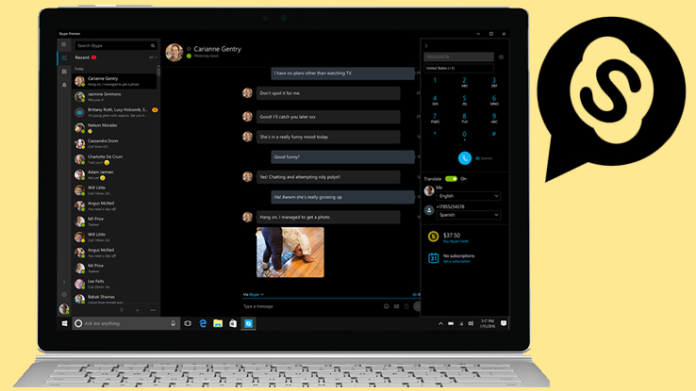Open the Nelson Morales conversation
The width and height of the screenshot is (696, 391).
(x=114, y=128)
